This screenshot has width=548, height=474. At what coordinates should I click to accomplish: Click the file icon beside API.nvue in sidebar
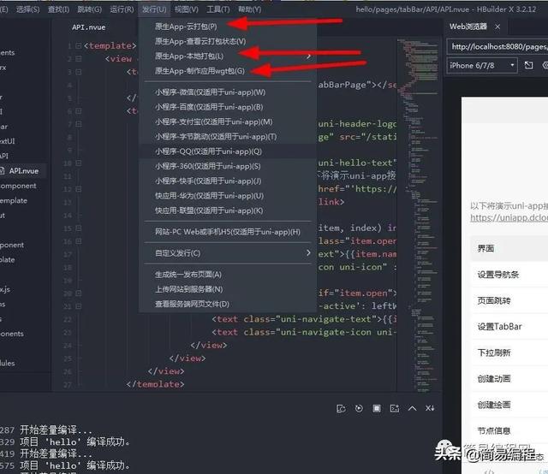point(2,171)
